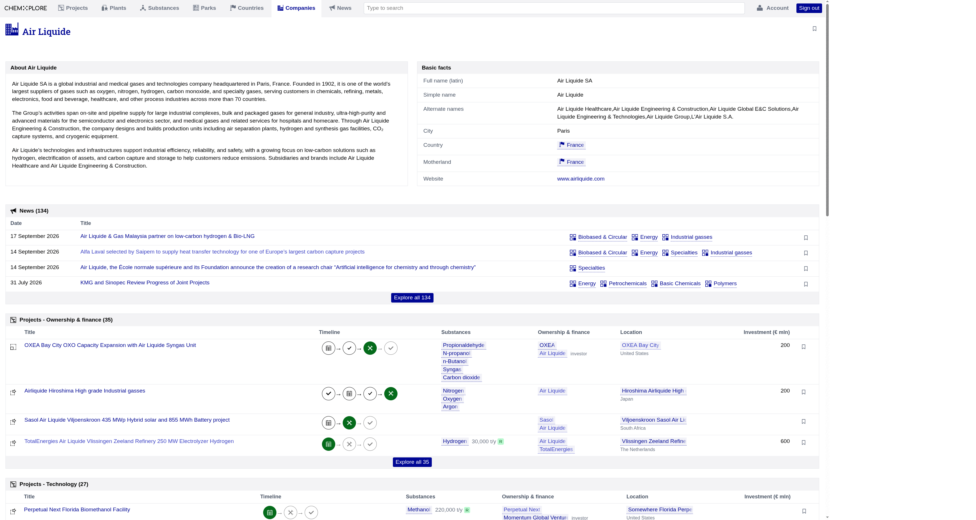Click Explore all 134 news button

[412, 298]
